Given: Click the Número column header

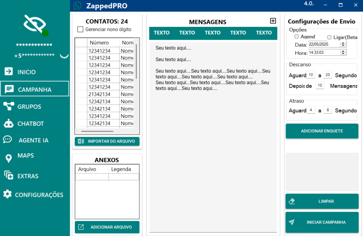Looking at the screenshot, I should click(x=103, y=43).
